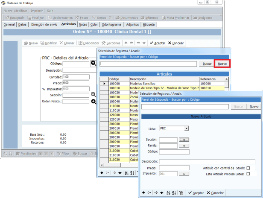The image size is (263, 198).
Task: Expand the Lista PRC dropdown
Action: (x=186, y=128)
